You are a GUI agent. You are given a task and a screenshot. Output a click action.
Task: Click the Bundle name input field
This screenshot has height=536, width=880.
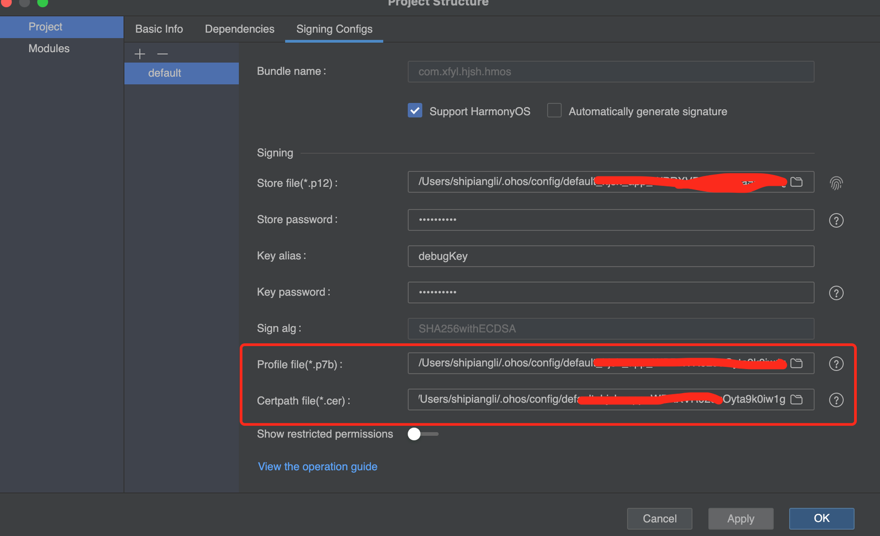(x=610, y=72)
